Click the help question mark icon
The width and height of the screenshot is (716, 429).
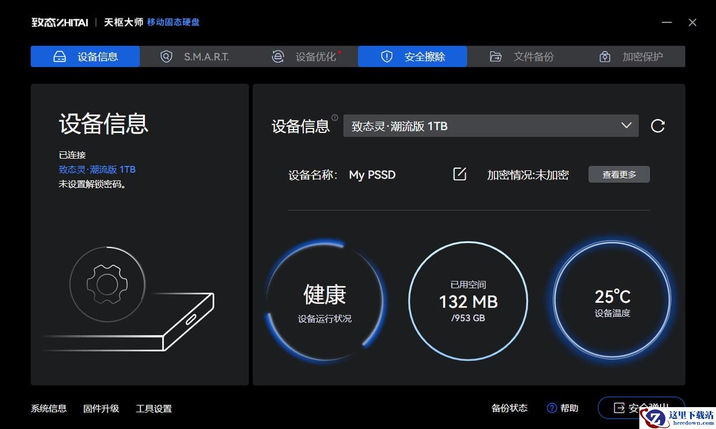(552, 408)
